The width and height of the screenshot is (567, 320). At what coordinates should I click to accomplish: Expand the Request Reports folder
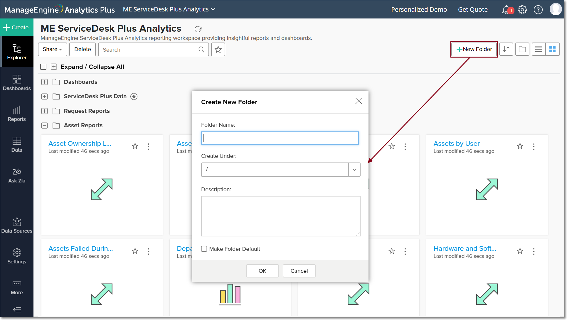pos(44,111)
